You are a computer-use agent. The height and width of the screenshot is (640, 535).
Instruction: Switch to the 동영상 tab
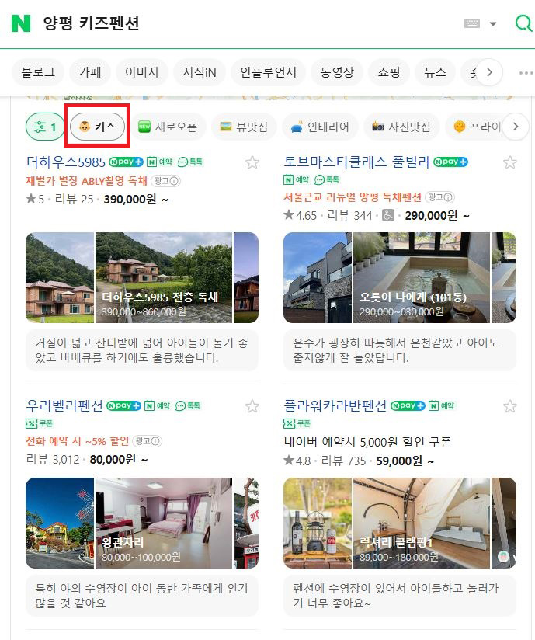tap(337, 73)
